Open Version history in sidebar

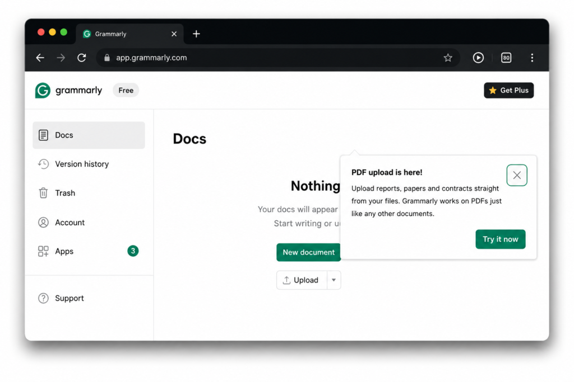coord(89,164)
